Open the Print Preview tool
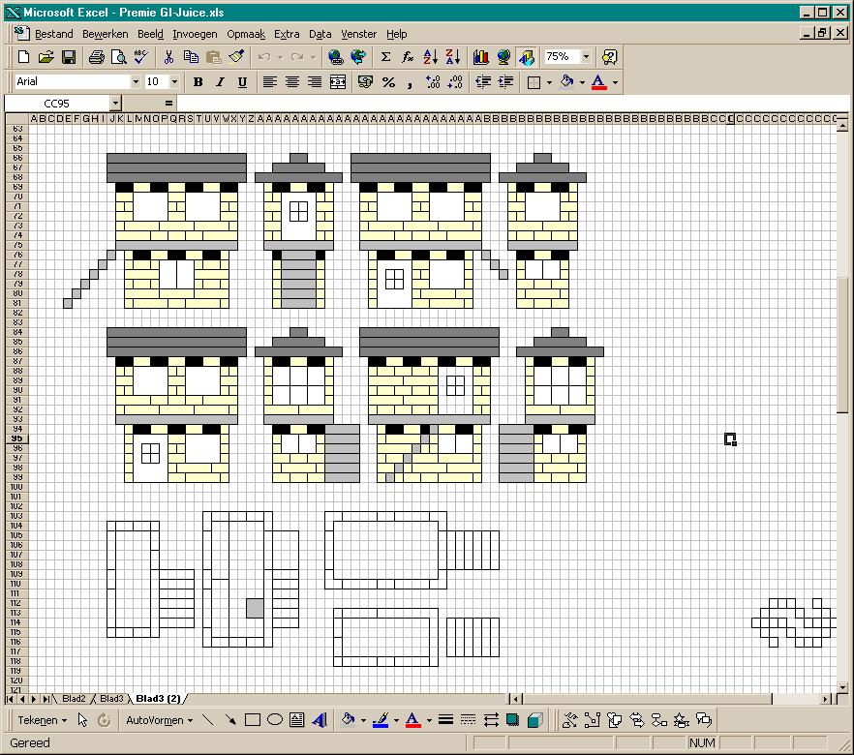 [119, 56]
